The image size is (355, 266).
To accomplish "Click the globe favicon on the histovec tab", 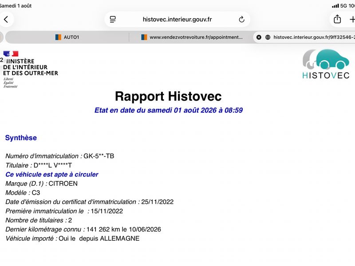I will [x=268, y=37].
